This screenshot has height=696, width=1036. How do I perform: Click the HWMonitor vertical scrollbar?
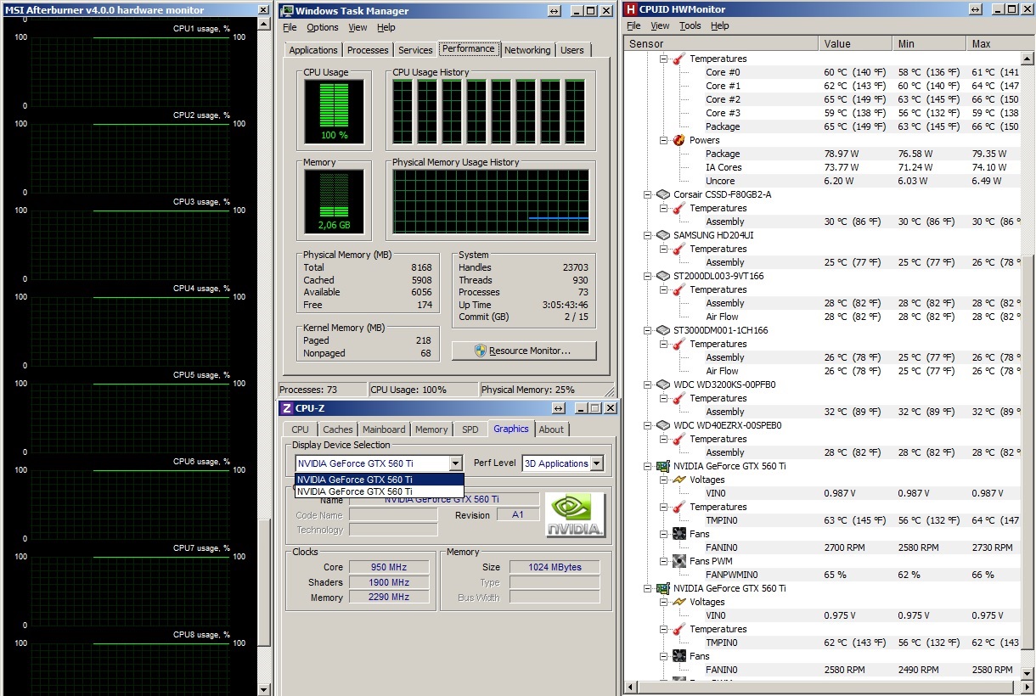[x=1028, y=365]
